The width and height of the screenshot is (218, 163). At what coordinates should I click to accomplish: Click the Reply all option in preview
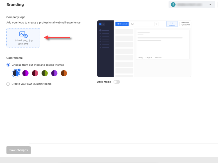coord(149,58)
